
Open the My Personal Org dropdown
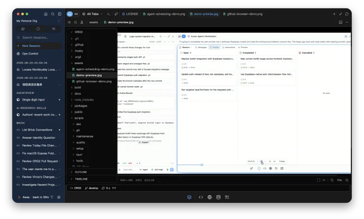coord(38,21)
